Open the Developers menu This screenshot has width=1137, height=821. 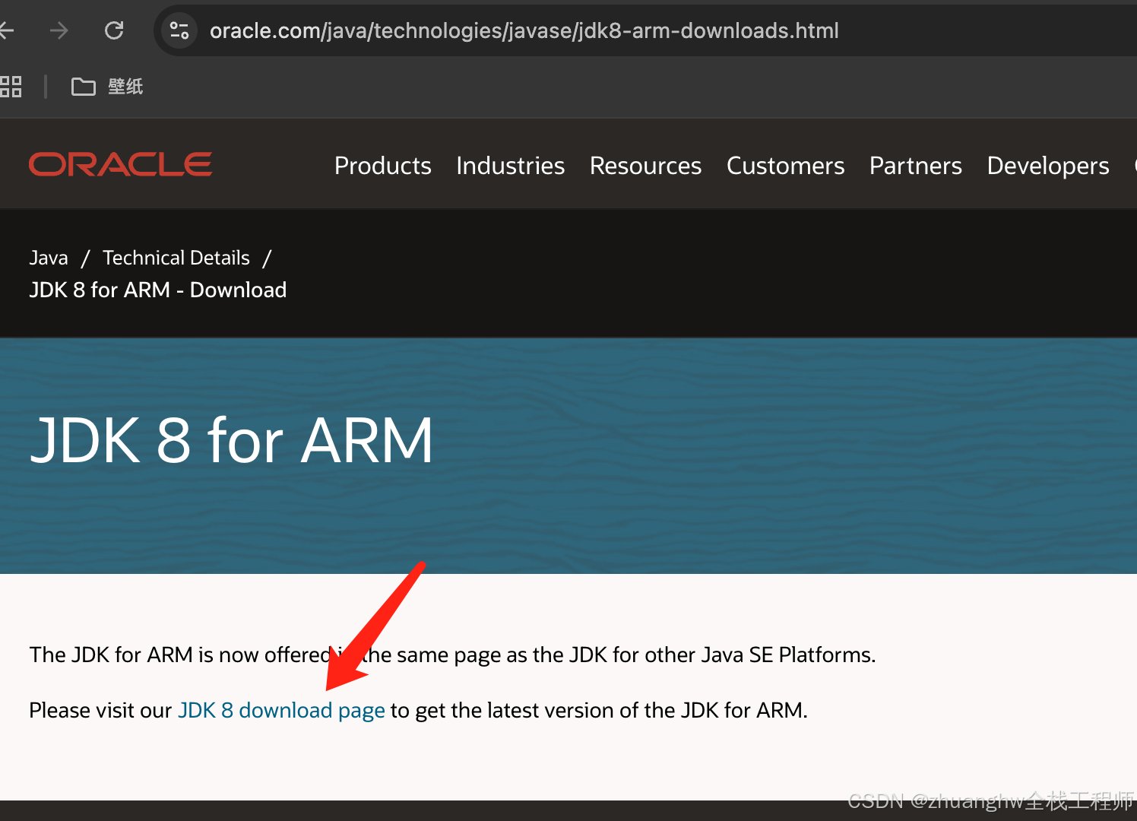[1048, 166]
